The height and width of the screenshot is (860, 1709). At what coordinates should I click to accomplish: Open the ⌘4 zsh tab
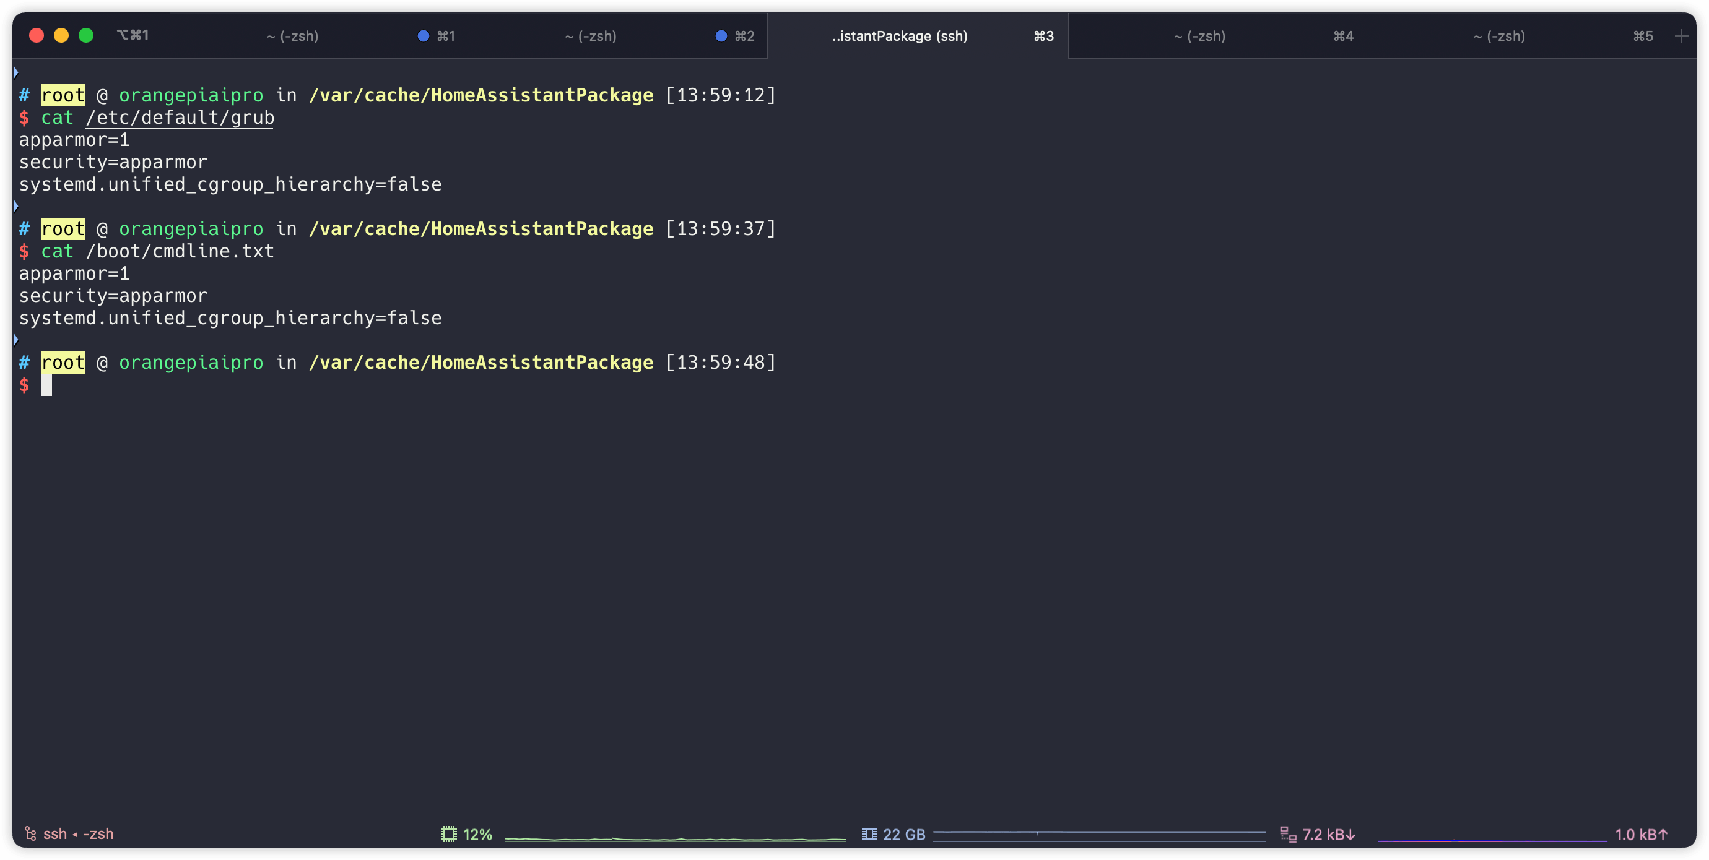pos(1199,36)
